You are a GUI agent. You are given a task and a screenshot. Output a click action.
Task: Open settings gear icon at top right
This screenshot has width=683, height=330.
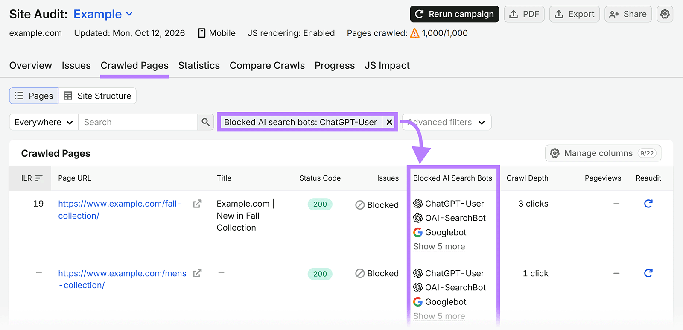pyautogui.click(x=665, y=14)
